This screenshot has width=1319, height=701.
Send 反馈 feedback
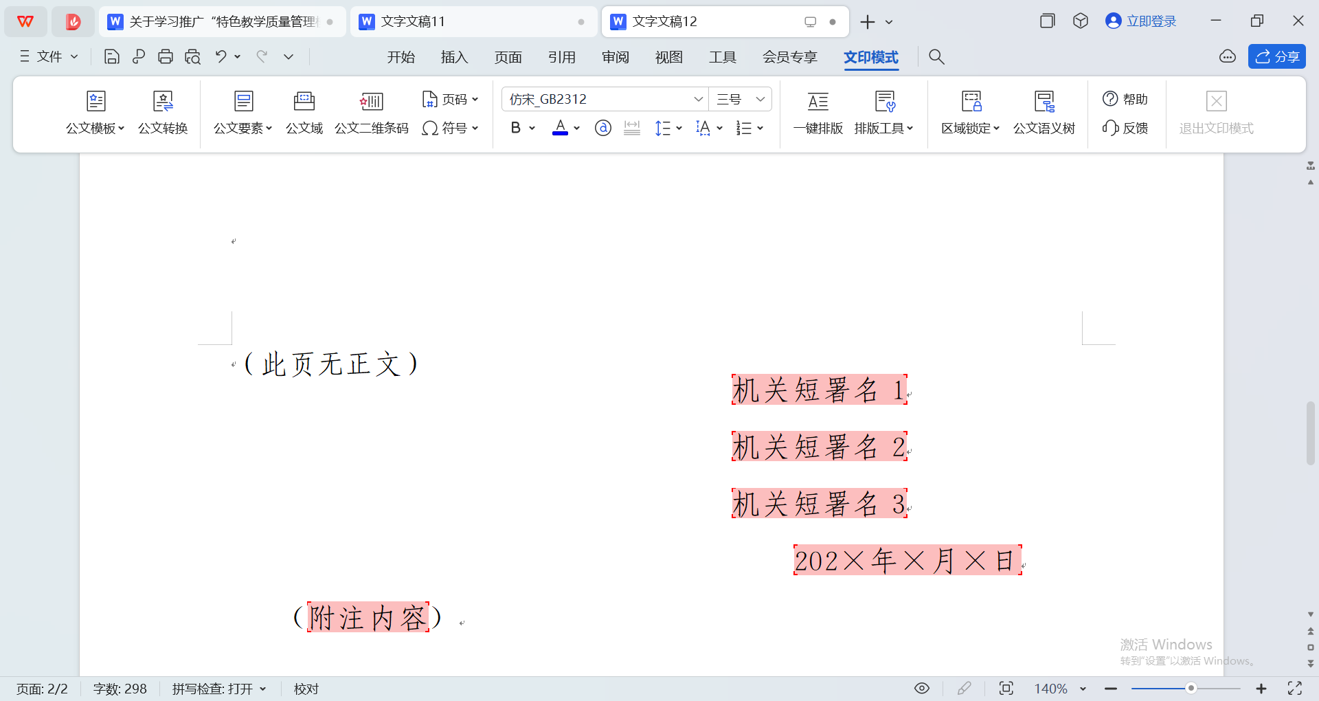(x=1125, y=129)
